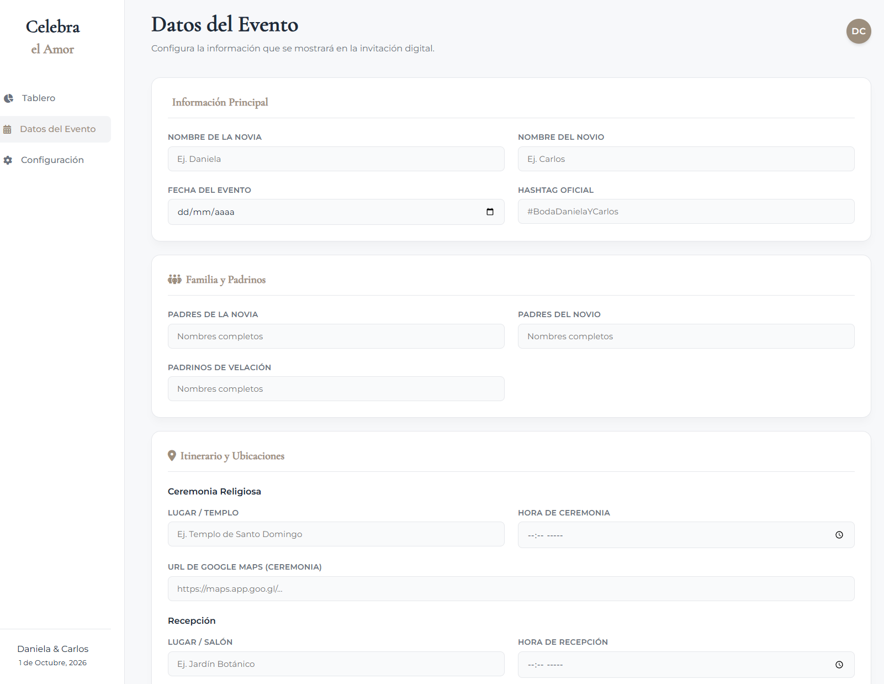Click the Ceremonia Religiosa subheading
Screen dimensions: 884x684
tap(214, 491)
